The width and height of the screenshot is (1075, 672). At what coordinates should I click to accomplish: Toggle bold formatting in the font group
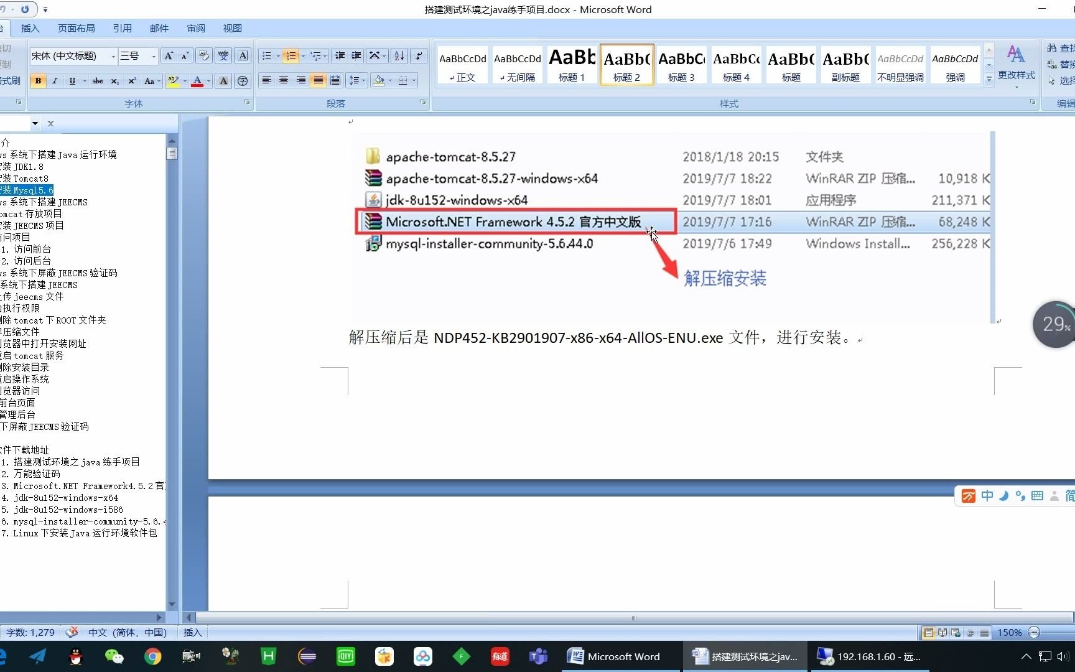pyautogui.click(x=38, y=81)
